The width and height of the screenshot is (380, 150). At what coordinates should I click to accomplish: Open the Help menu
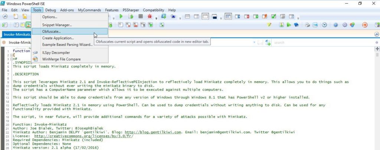[x=172, y=10]
